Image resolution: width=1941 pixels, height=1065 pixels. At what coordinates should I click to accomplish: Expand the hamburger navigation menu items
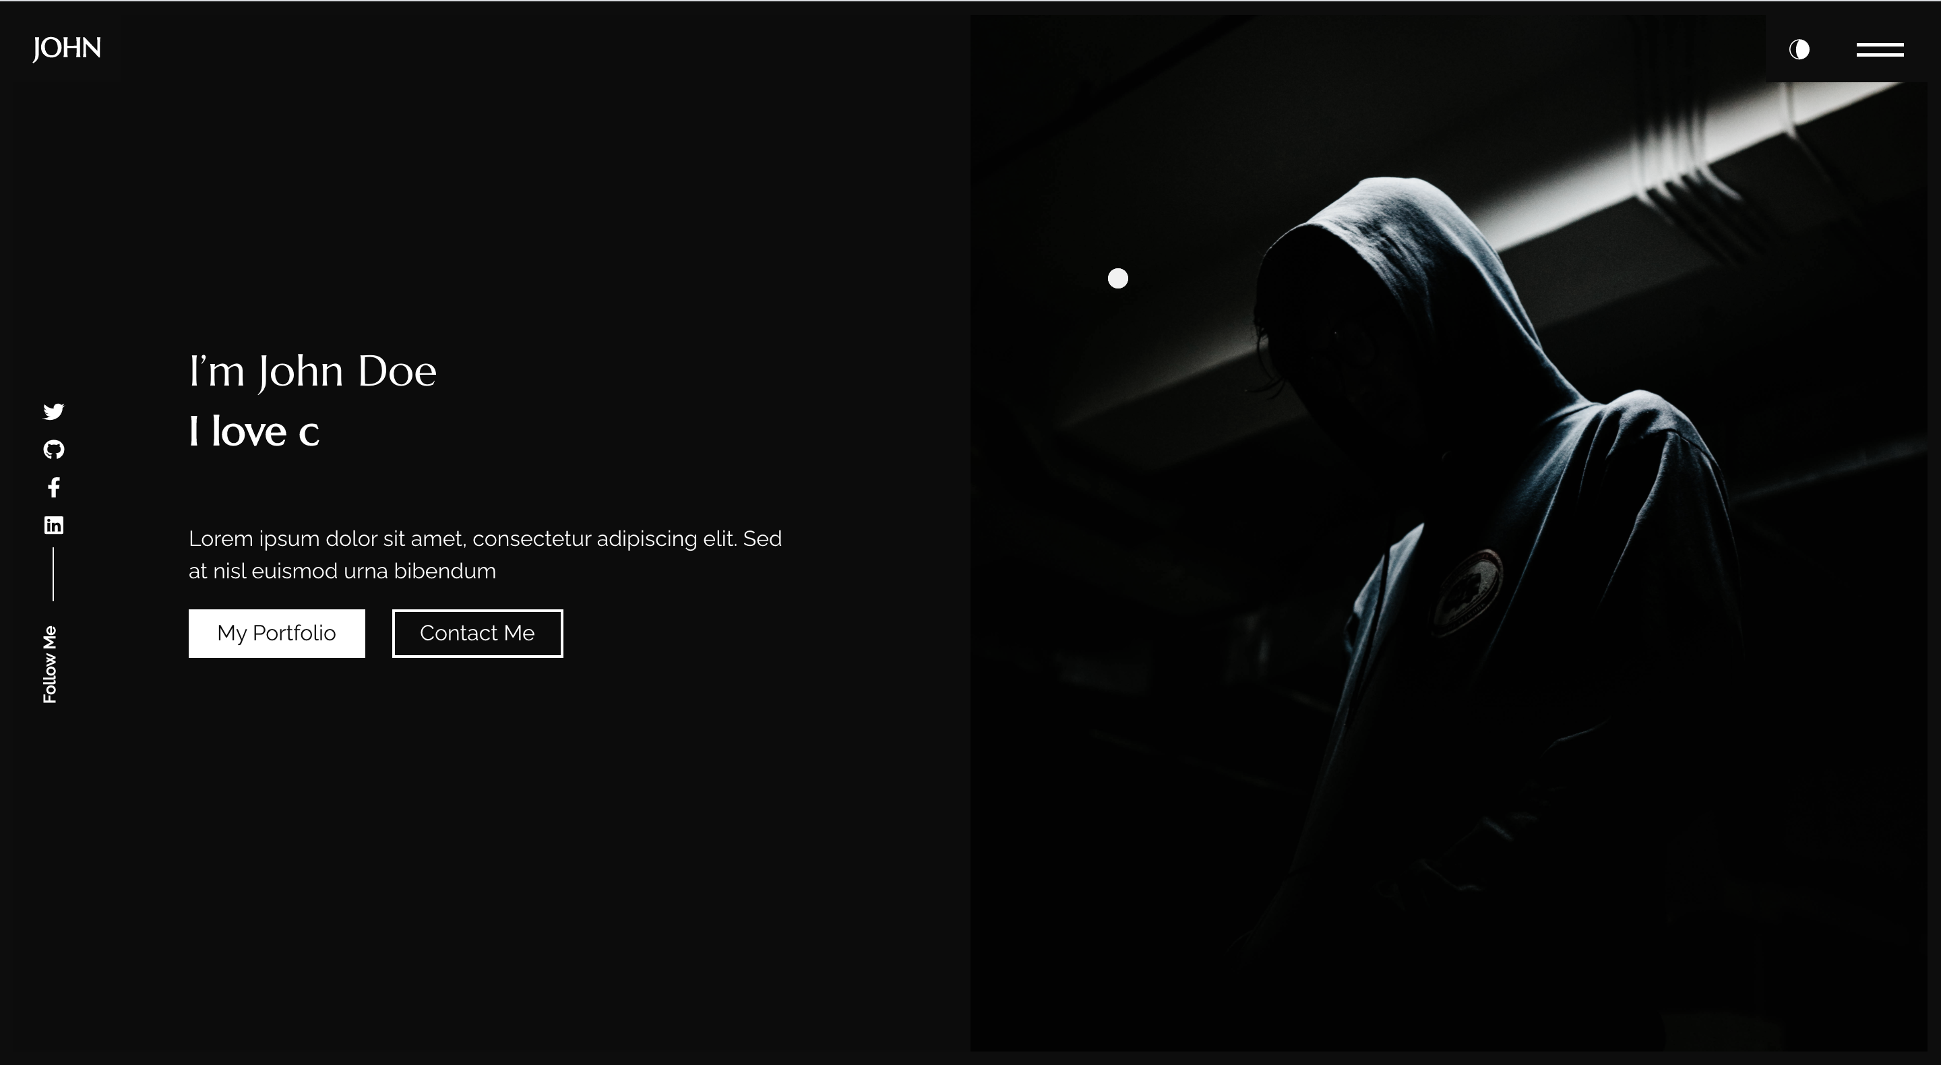click(1881, 50)
